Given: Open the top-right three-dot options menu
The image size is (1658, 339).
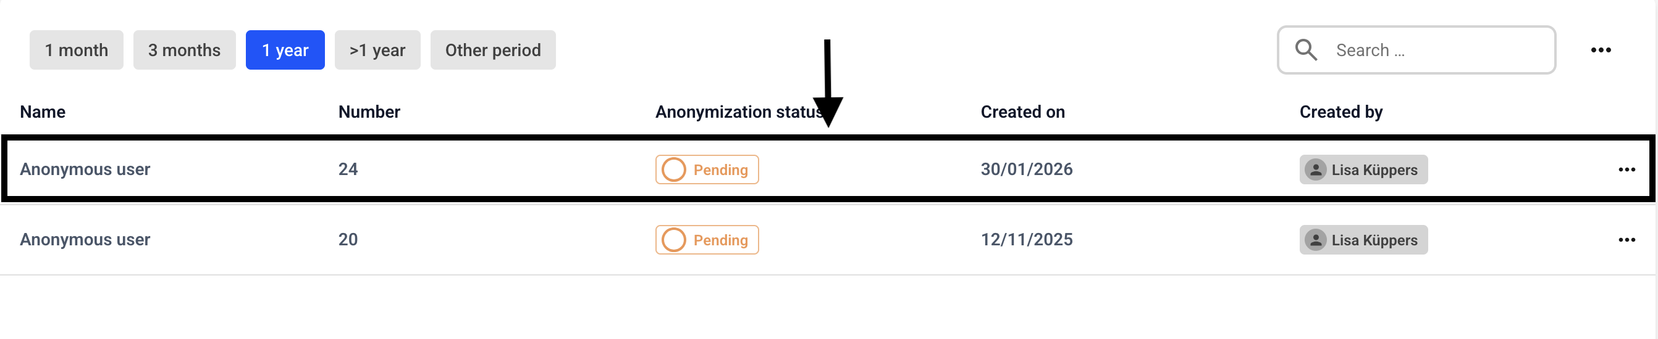Looking at the screenshot, I should pyautogui.click(x=1600, y=50).
